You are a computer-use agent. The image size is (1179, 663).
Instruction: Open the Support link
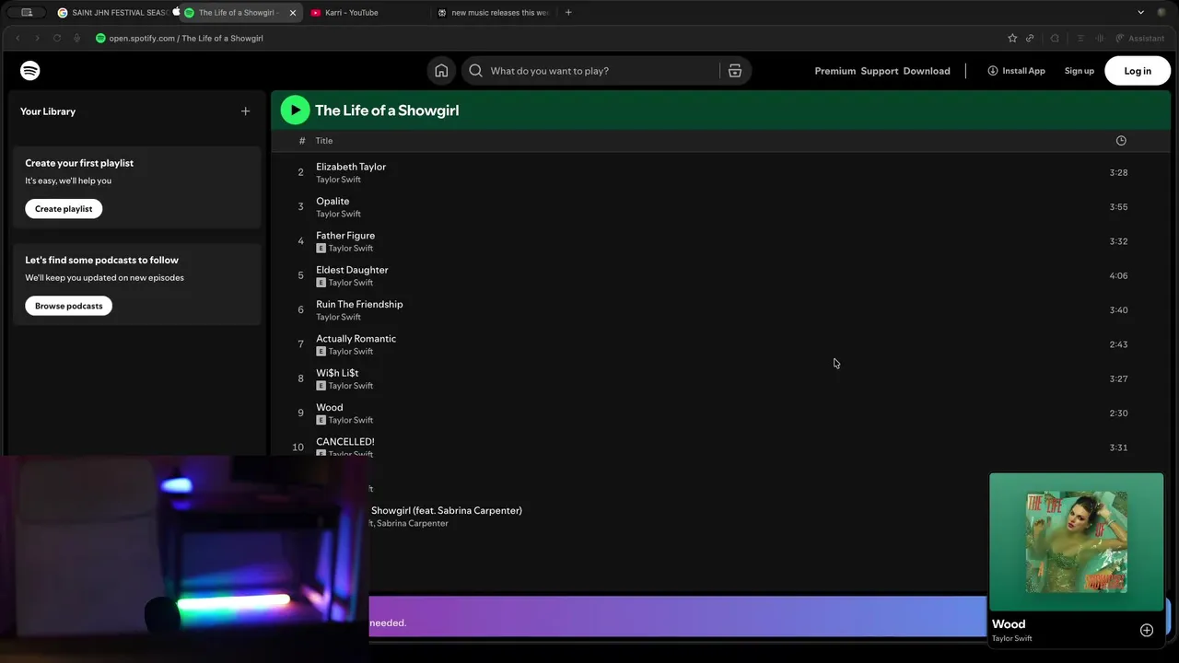tap(880, 71)
